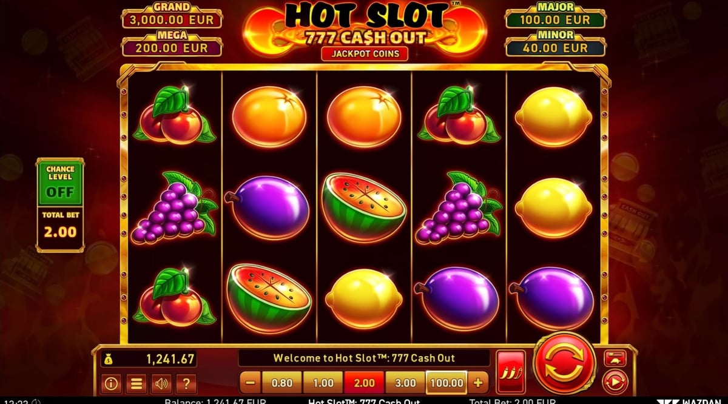728x404 pixels.
Task: Mute the game sound speaker icon
Action: [161, 383]
